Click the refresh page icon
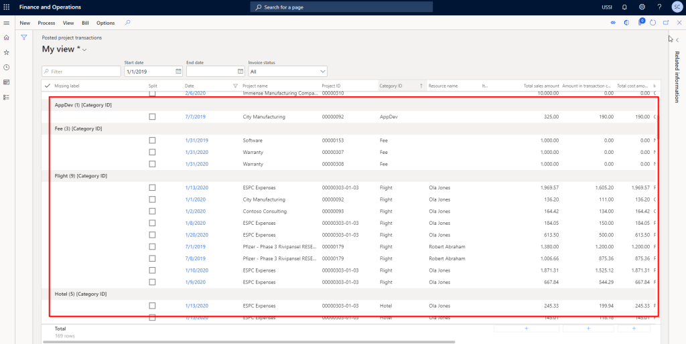This screenshot has width=686, height=344. (x=653, y=23)
